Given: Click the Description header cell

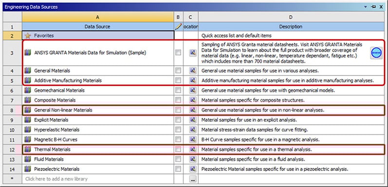Looking at the screenshot, I should click(291, 26).
